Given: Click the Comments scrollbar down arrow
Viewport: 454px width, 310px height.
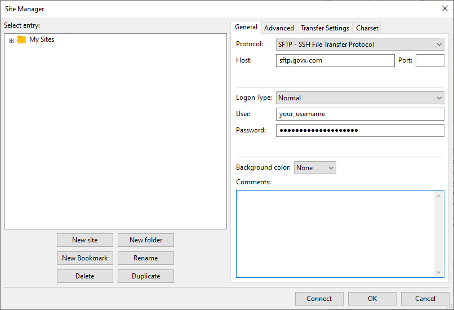Looking at the screenshot, I should 438,272.
